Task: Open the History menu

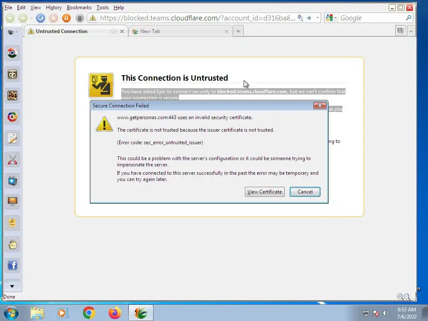Action: pyautogui.click(x=54, y=8)
